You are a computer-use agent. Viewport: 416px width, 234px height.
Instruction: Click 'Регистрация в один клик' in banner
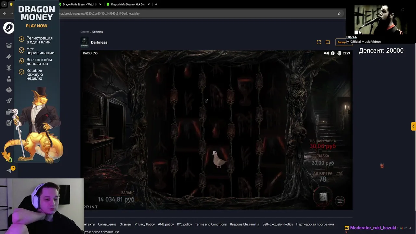click(x=39, y=40)
